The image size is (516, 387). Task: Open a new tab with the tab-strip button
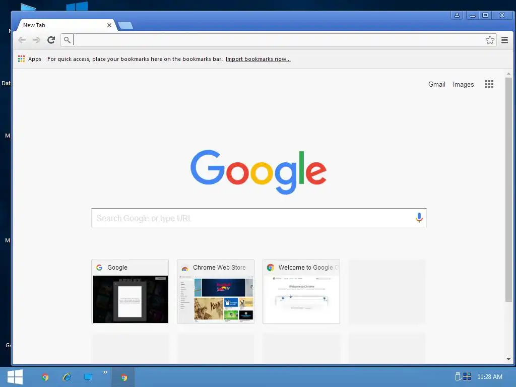[x=125, y=25]
